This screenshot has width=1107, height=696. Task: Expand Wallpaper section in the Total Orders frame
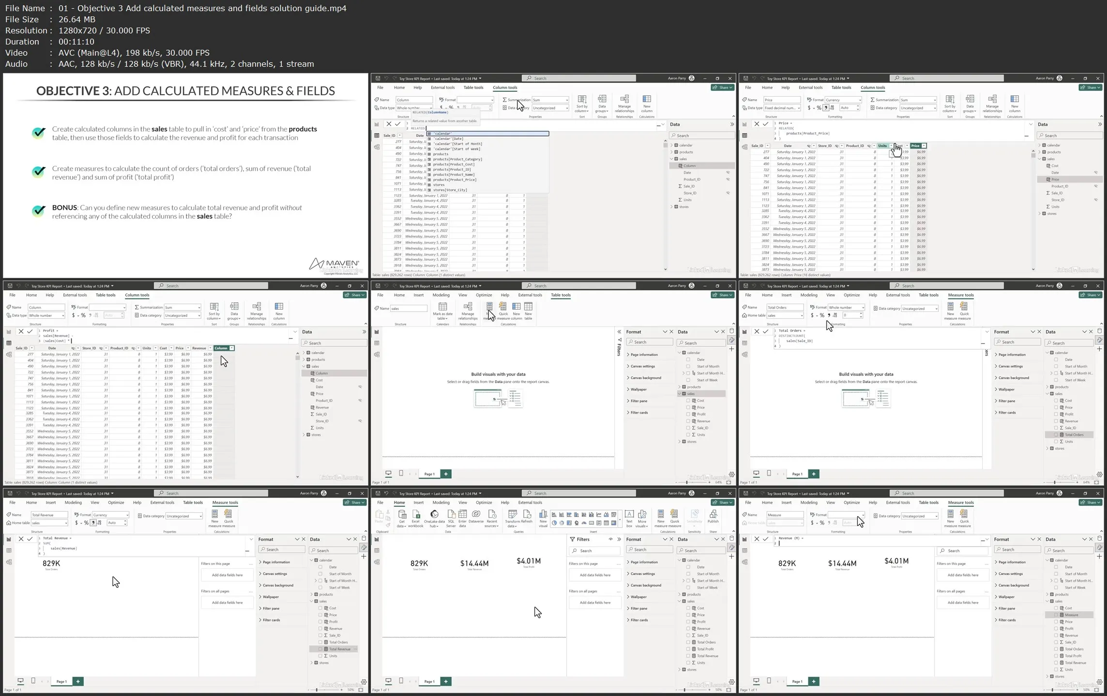tap(997, 389)
